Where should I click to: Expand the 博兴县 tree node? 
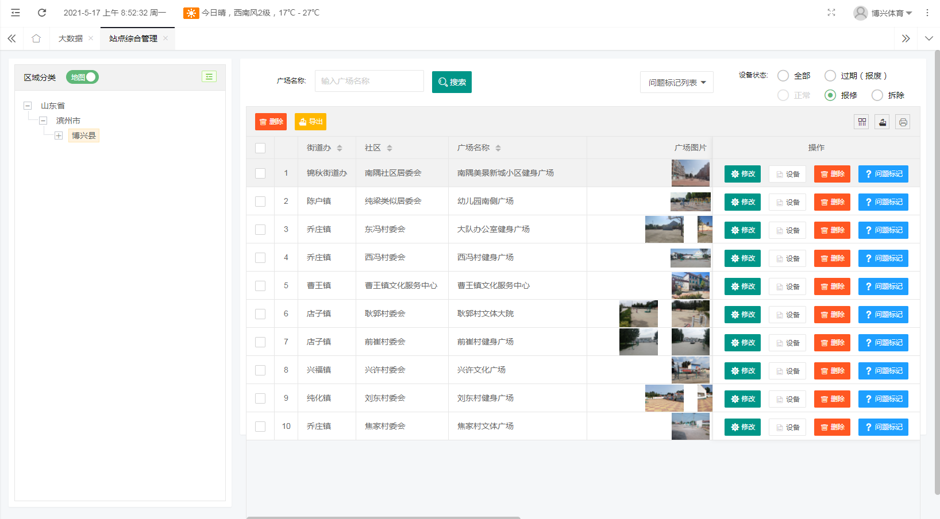click(x=59, y=135)
